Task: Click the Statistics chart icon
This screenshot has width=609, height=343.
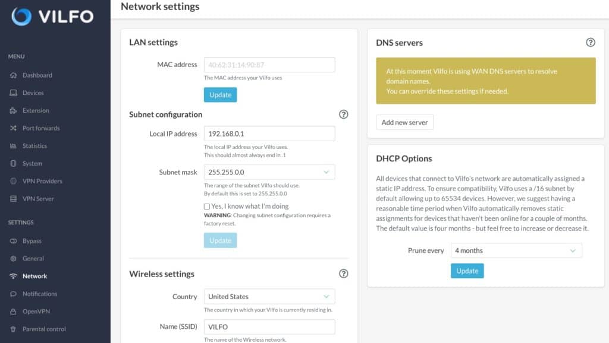Action: coord(13,146)
